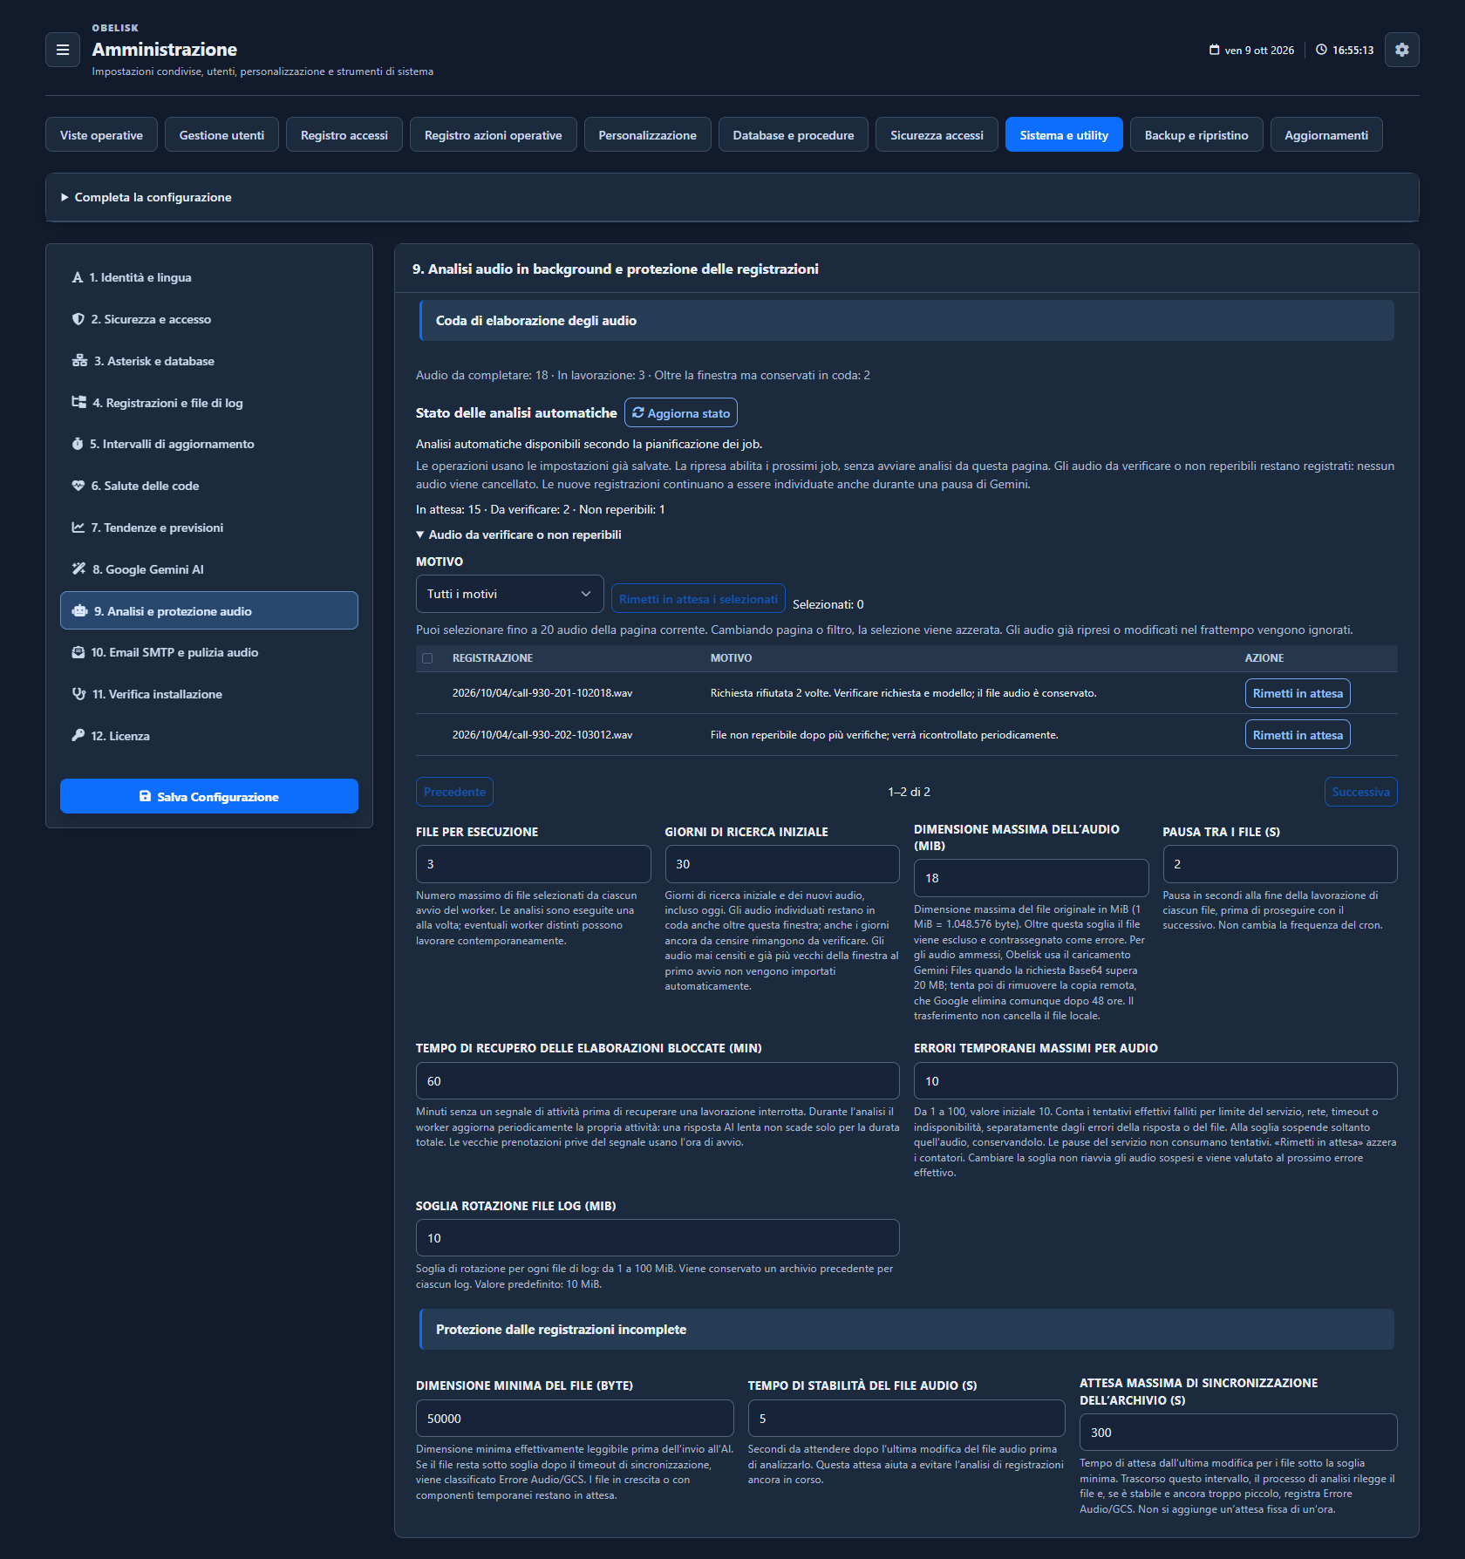Click the chart icon for Tendenze e previsioni
The image size is (1465, 1559).
[x=78, y=528]
